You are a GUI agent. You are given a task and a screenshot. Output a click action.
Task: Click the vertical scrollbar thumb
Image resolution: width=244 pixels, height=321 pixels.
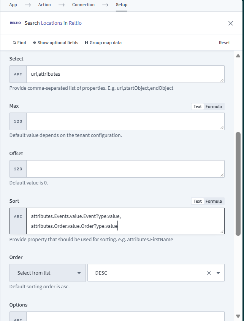[x=238, y=183]
